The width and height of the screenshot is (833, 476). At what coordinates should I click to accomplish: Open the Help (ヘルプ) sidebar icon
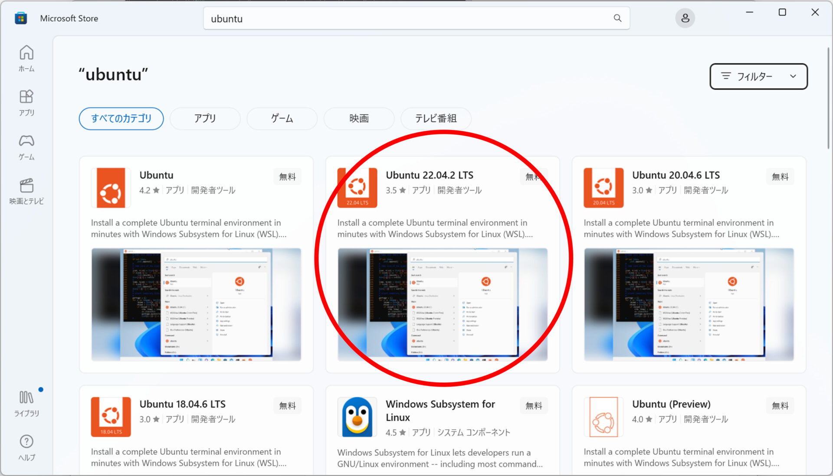(x=26, y=448)
